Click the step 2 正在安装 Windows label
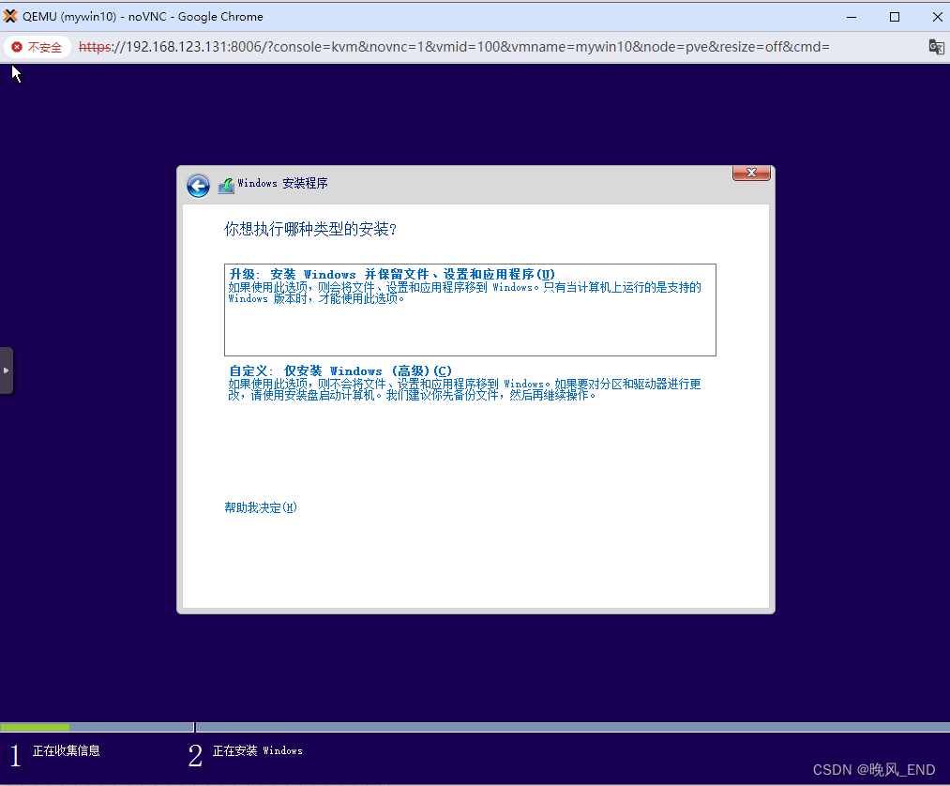 coord(258,751)
